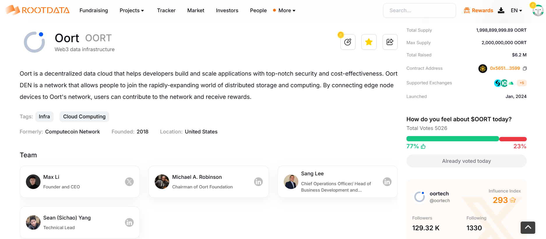Expand the More menu

[x=287, y=10]
